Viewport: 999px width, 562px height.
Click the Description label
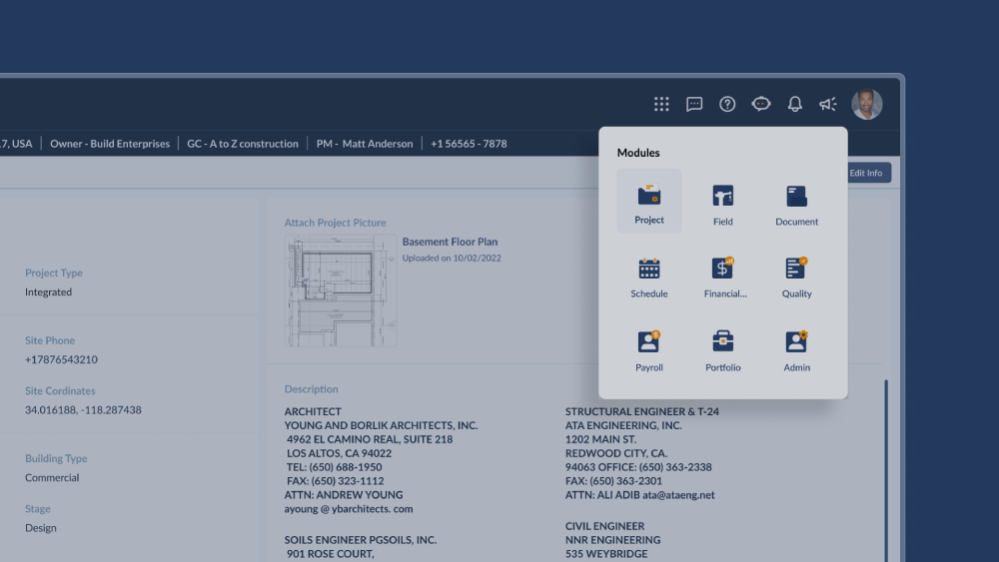coord(311,389)
